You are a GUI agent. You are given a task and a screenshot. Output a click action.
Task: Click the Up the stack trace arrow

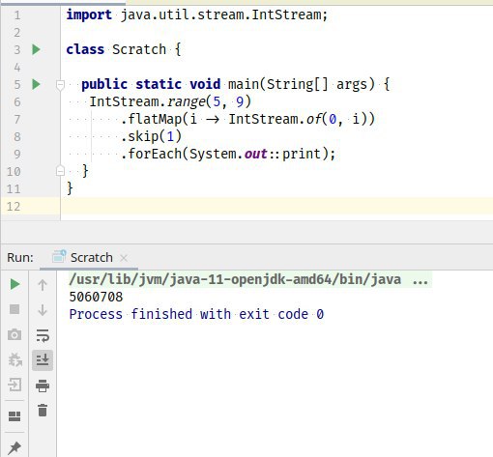click(x=43, y=285)
